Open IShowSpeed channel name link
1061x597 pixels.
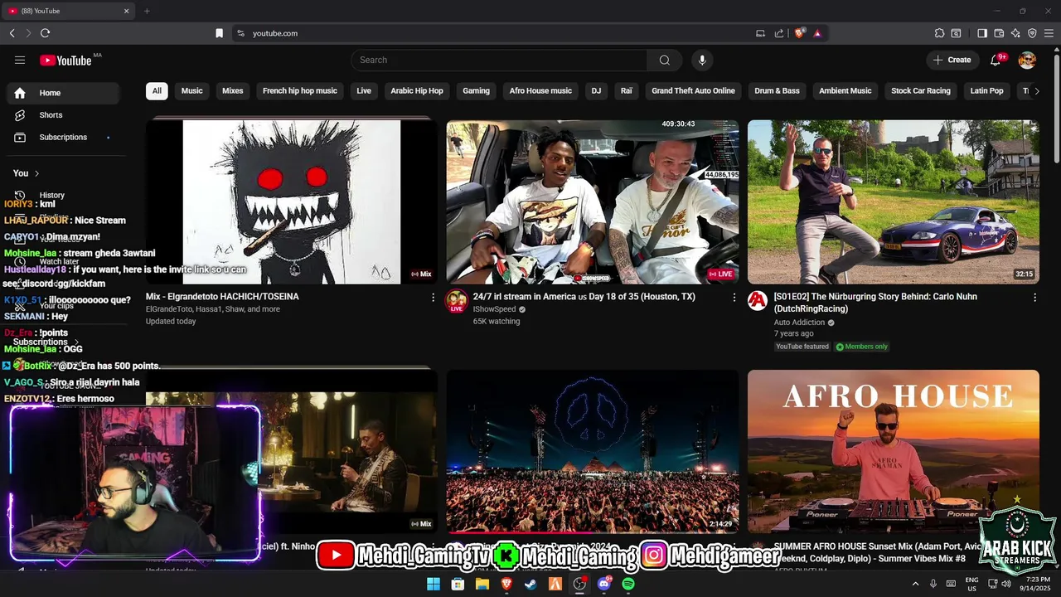(494, 309)
